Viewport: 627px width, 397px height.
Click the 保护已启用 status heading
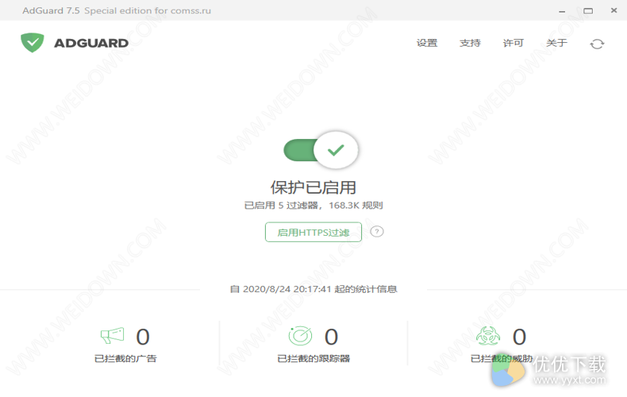tap(313, 187)
